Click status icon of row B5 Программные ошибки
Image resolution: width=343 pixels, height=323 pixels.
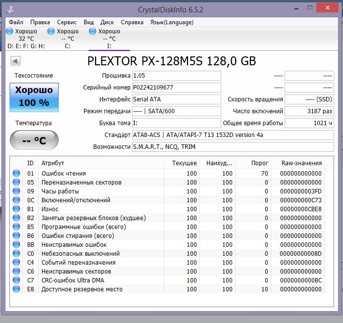(16, 227)
